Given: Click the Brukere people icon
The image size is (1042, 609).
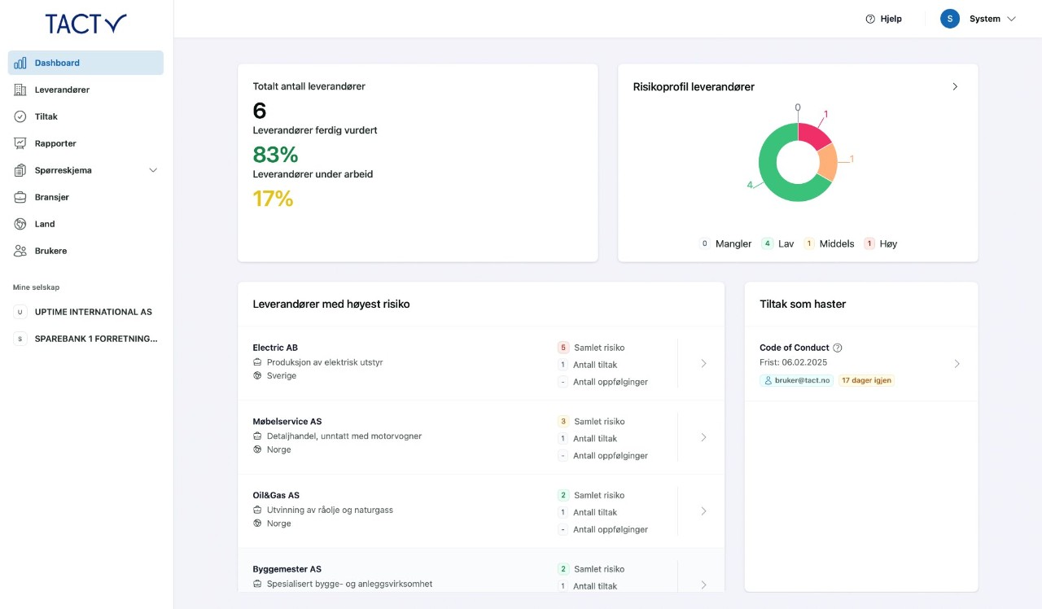Looking at the screenshot, I should point(20,251).
